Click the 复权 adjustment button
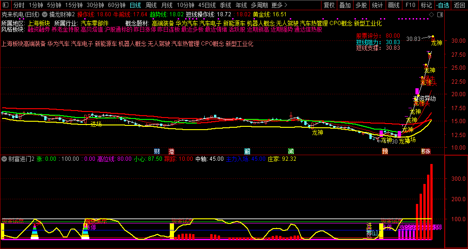Image resolution: width=468 pixels, height=249 pixels. point(329,5)
